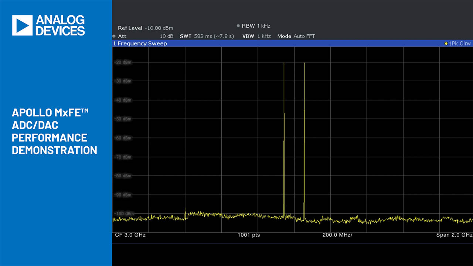
Task: Click the -20 dBm axis label
Action: [x=123, y=62]
